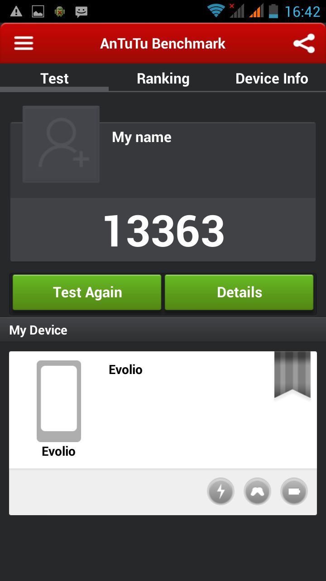
Task: Tap the battery icon on device card
Action: (294, 491)
